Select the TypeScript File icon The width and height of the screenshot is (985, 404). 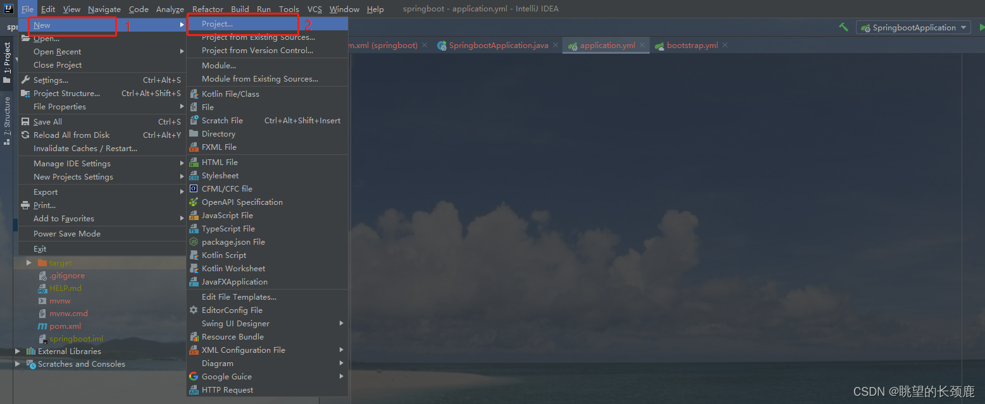point(194,228)
